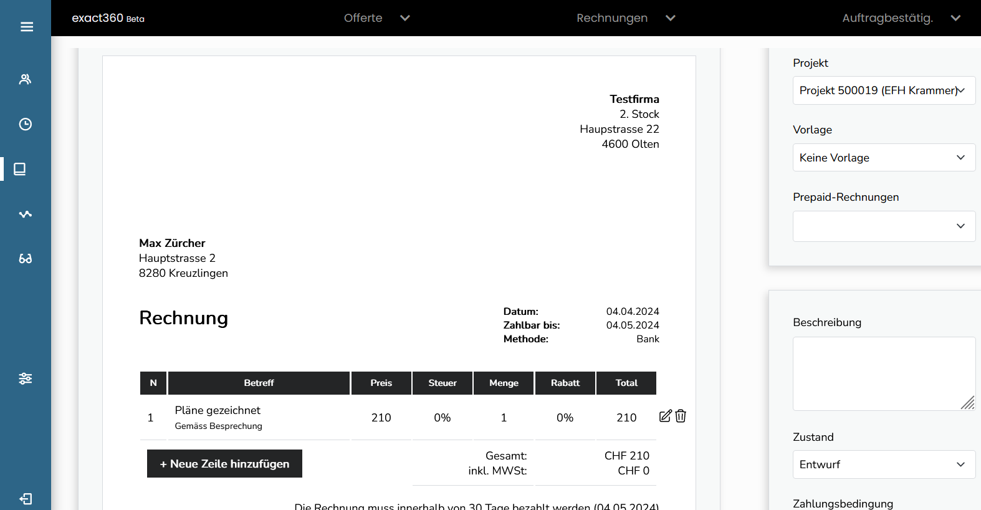This screenshot has height=510, width=981.
Task: Click the clock time-tracking sidebar icon
Action: click(25, 124)
